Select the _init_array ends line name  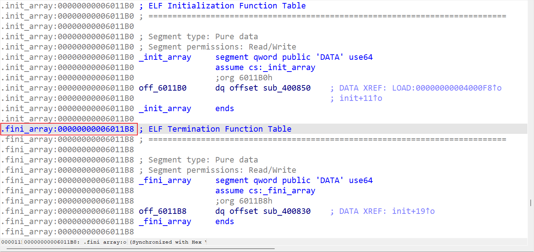[165, 109]
